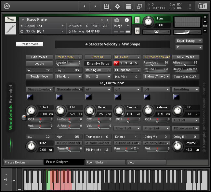Click the camera snapshot icon
Screen dimensions: 211x192
[117, 20]
